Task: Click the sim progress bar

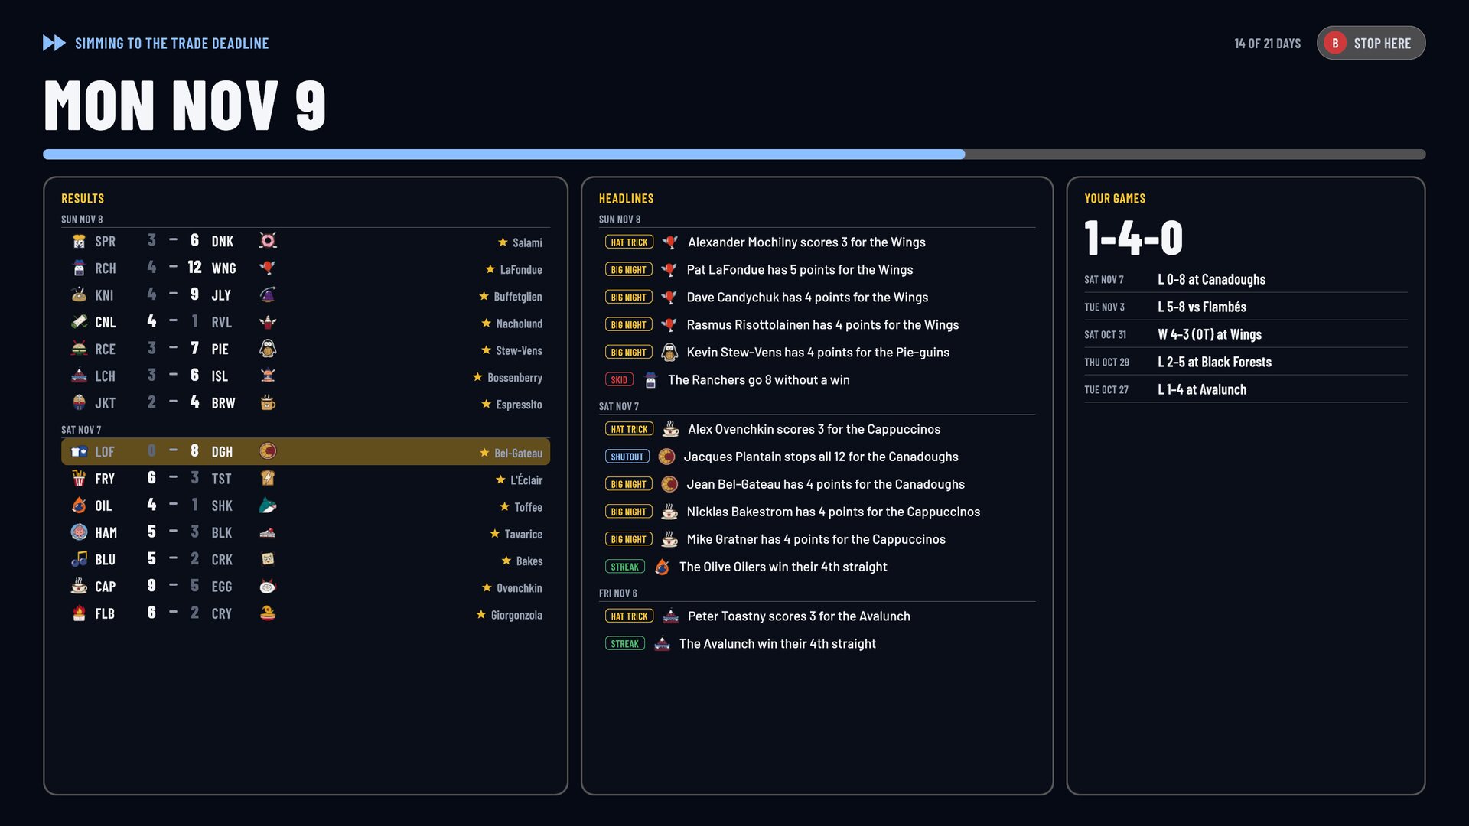Action: pos(734,154)
